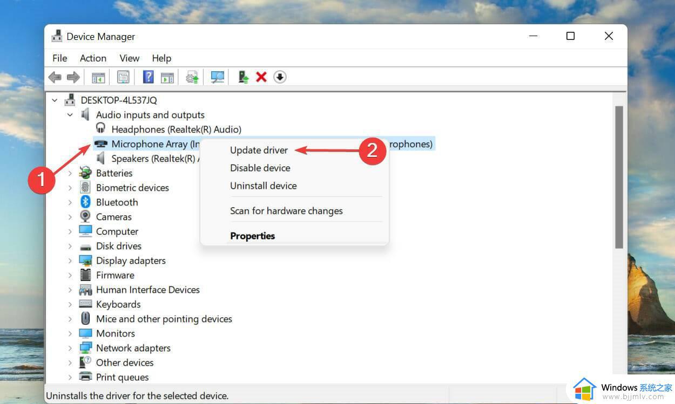Expand the Network adapters category chevron

pyautogui.click(x=70, y=348)
